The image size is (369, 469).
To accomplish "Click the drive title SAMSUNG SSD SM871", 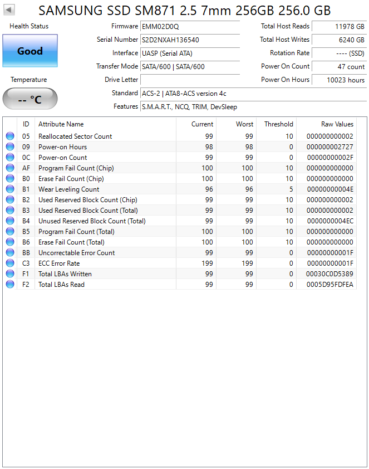I will pyautogui.click(x=185, y=11).
